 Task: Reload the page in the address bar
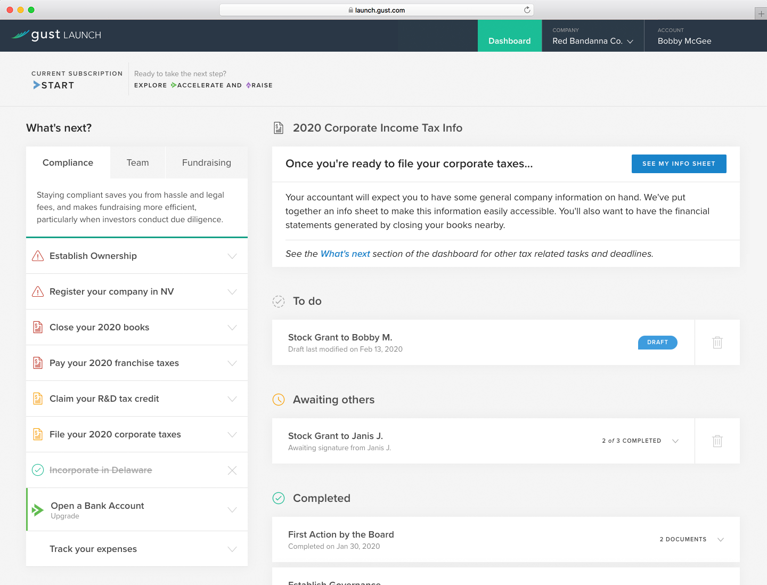pos(527,10)
